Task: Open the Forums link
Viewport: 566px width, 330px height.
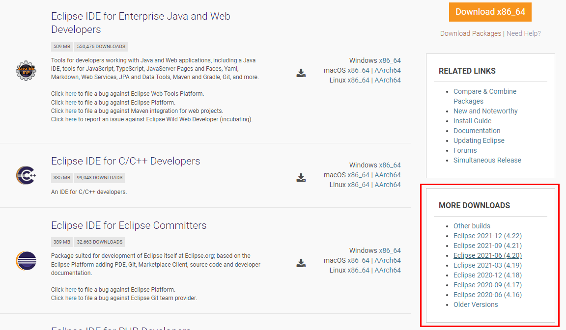Action: pyautogui.click(x=465, y=150)
